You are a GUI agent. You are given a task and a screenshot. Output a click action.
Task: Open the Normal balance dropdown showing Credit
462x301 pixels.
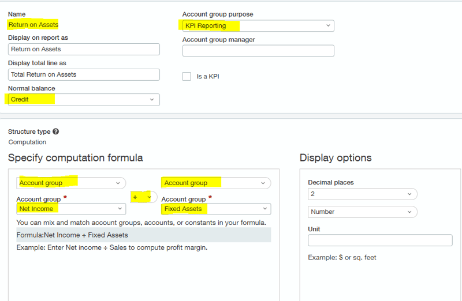point(84,99)
